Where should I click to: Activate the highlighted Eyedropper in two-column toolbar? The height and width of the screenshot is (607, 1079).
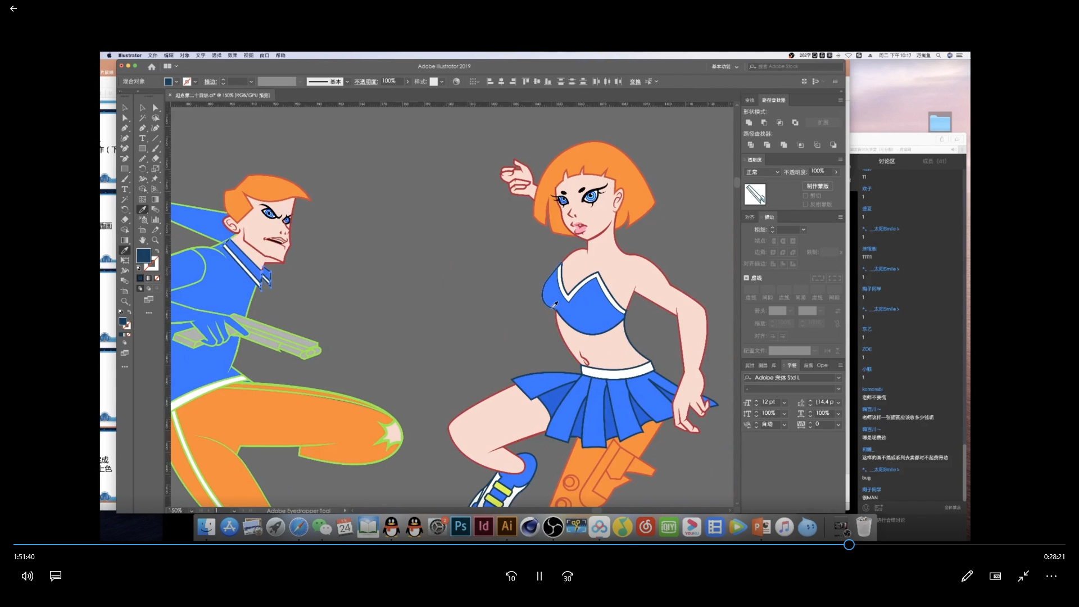(142, 210)
